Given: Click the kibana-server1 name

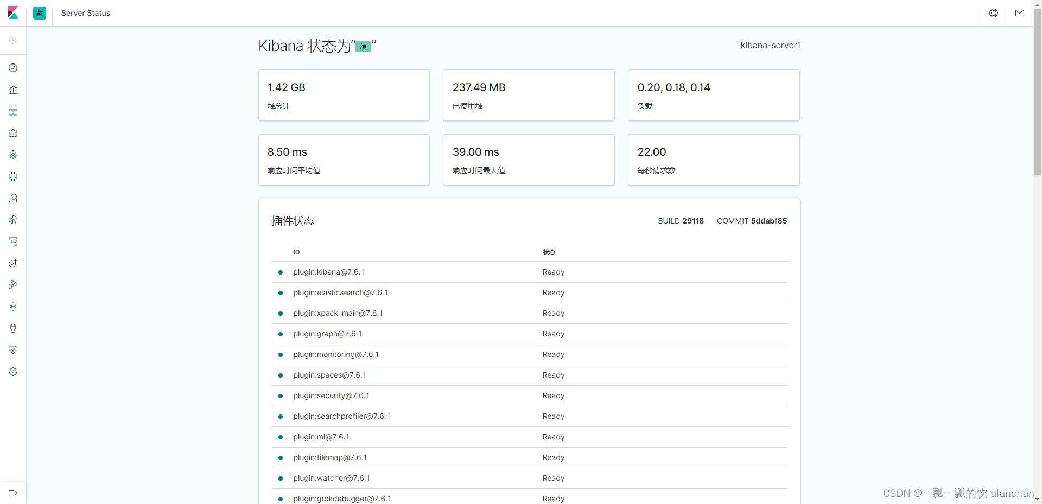Looking at the screenshot, I should 770,46.
